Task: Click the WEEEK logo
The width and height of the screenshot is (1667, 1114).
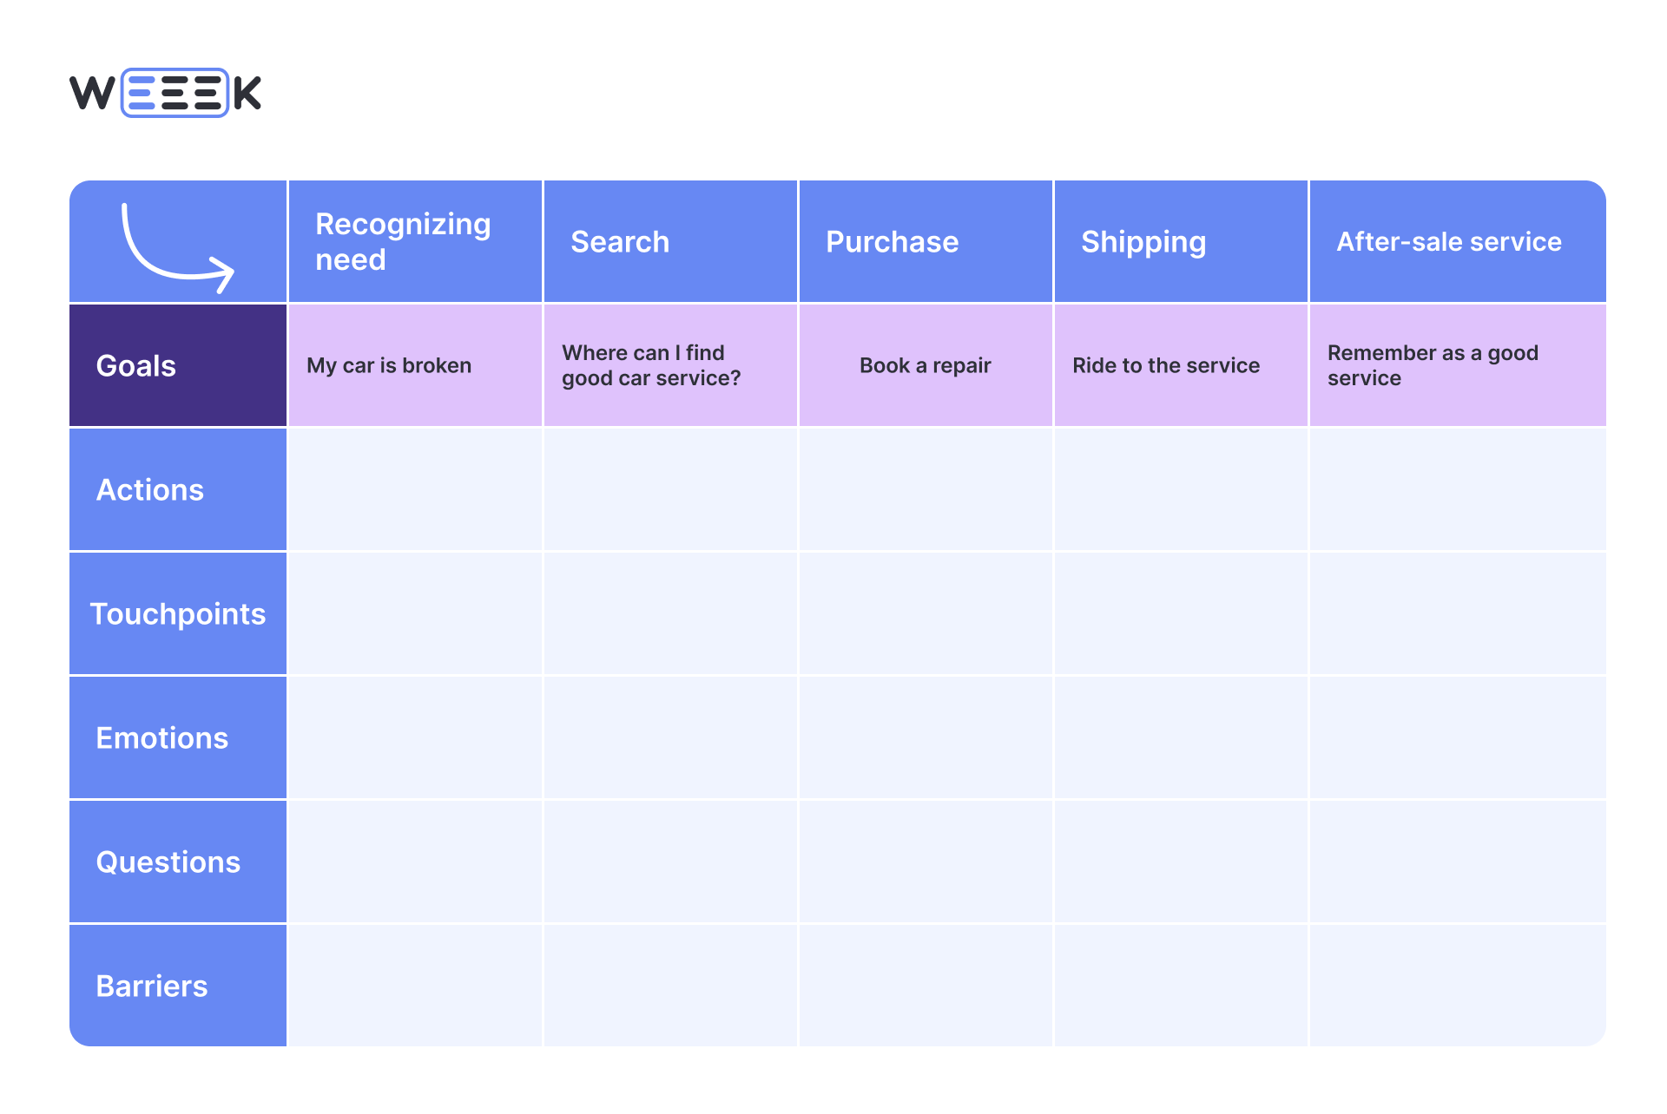Action: [165, 93]
